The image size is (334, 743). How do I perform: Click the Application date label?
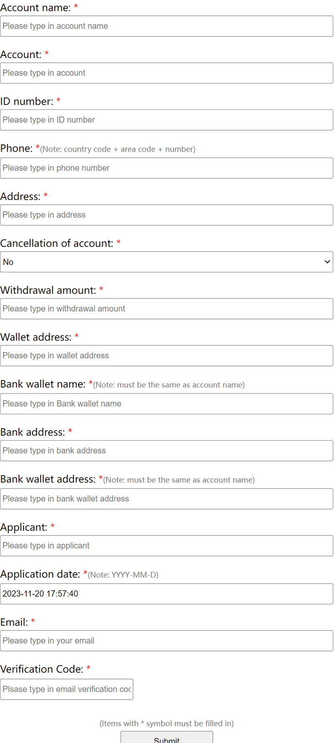click(x=40, y=574)
